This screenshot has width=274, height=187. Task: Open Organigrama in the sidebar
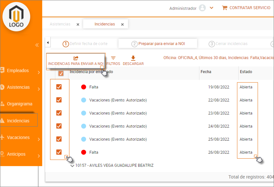coord(20,104)
